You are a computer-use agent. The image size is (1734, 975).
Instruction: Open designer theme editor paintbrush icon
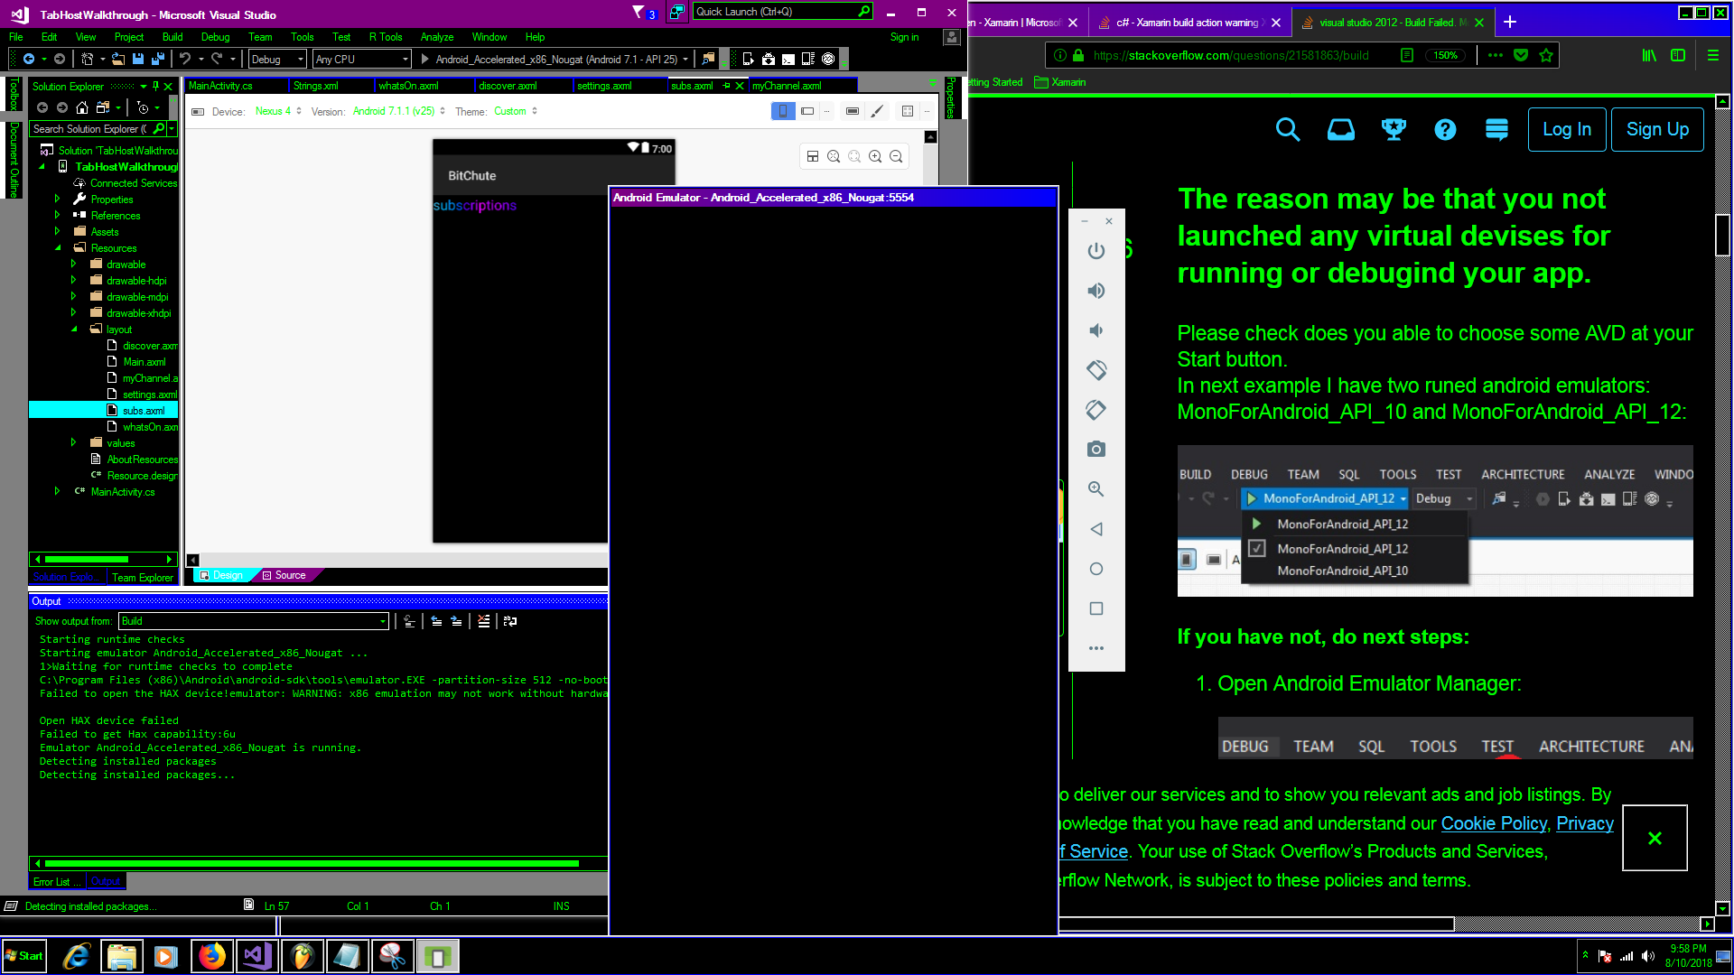pyautogui.click(x=877, y=111)
